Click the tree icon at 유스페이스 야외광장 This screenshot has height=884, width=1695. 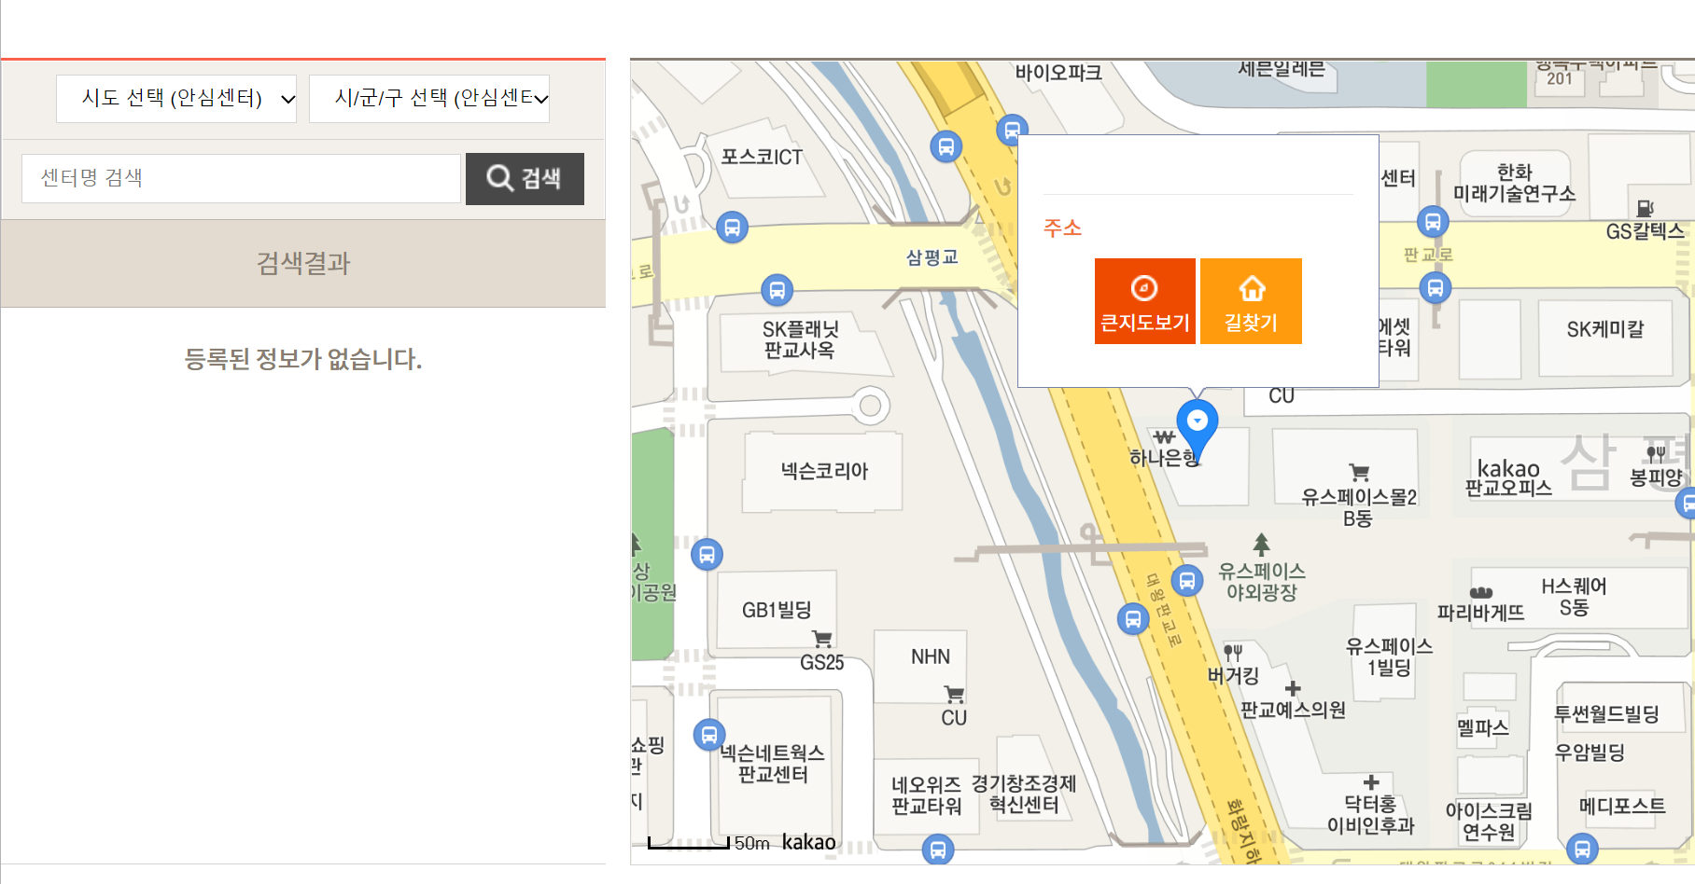(1262, 544)
